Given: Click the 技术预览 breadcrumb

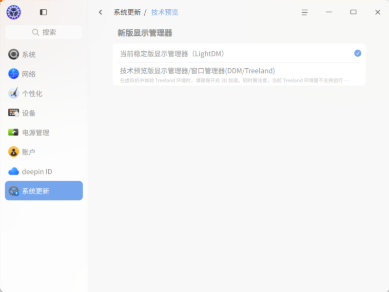Looking at the screenshot, I should 165,12.
